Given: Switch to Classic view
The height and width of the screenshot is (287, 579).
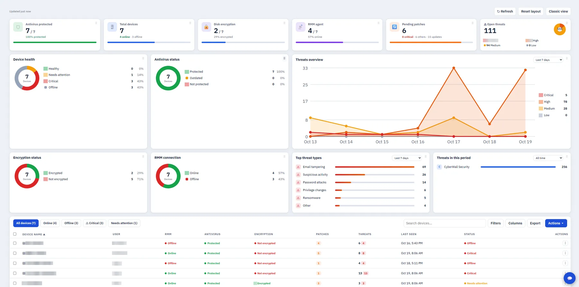Looking at the screenshot, I should coord(558,11).
